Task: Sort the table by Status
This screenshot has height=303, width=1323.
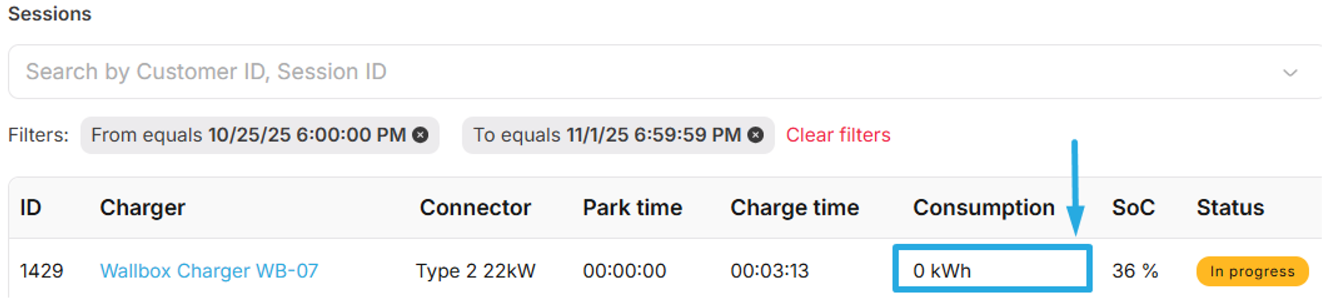Action: 1231,207
